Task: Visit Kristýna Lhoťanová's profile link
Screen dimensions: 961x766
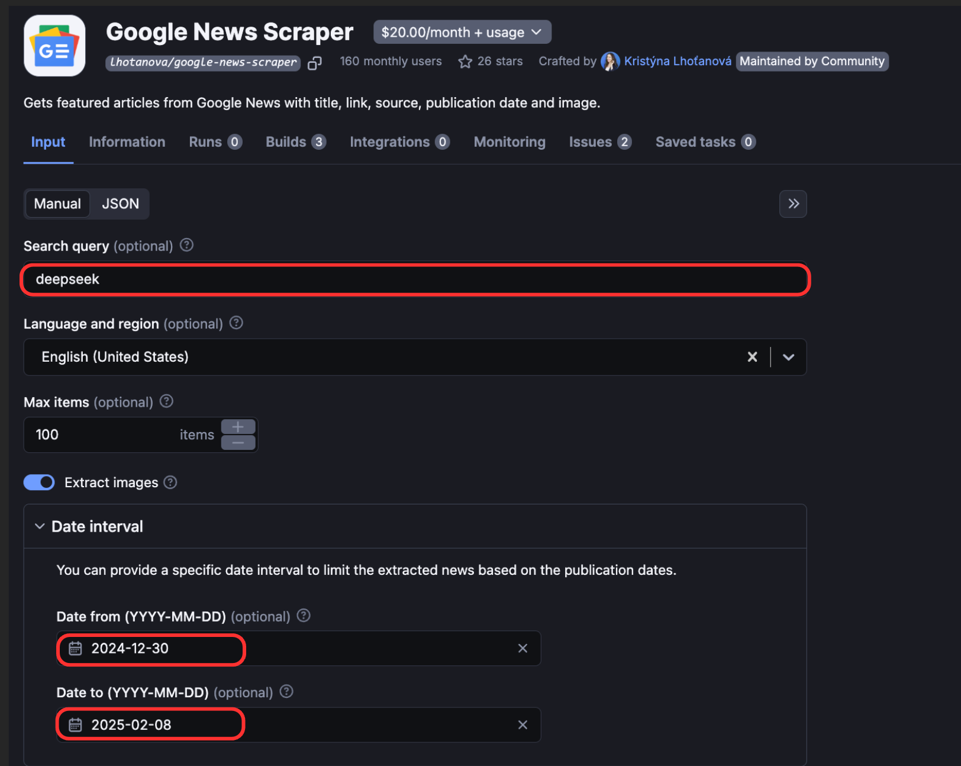Action: [676, 61]
